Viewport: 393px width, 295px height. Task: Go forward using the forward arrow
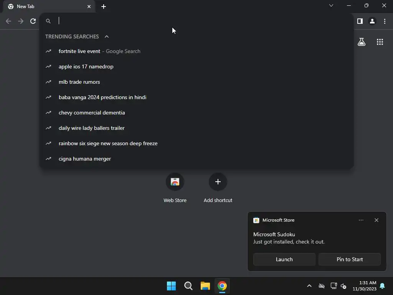(x=21, y=22)
